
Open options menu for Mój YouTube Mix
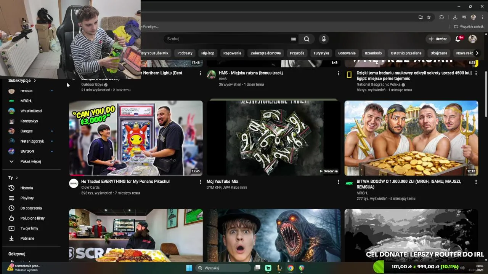(x=338, y=182)
